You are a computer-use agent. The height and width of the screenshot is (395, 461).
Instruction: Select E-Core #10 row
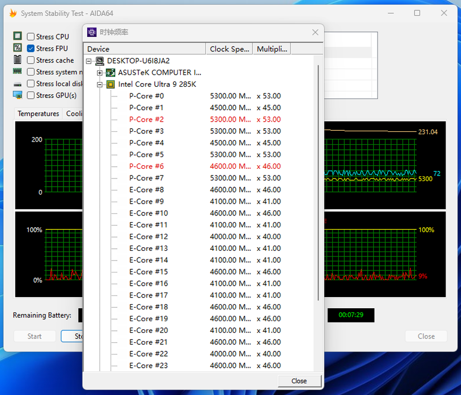click(204, 213)
